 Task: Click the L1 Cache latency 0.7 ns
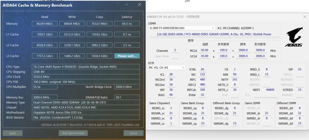pyautogui.click(x=127, y=34)
